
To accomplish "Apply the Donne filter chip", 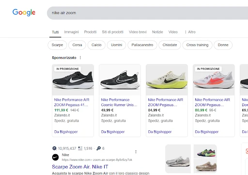I will (223, 45).
